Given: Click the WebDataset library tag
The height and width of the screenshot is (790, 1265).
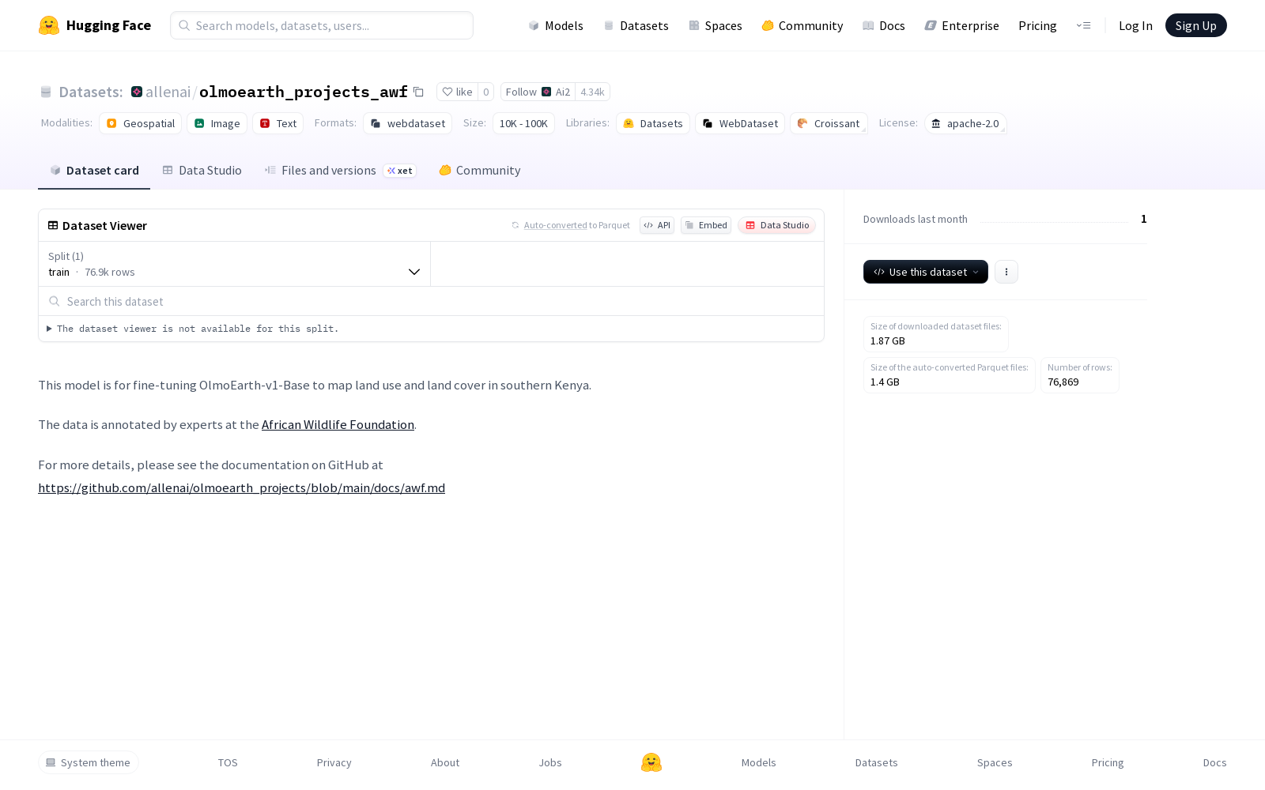Looking at the screenshot, I should click(x=740, y=123).
